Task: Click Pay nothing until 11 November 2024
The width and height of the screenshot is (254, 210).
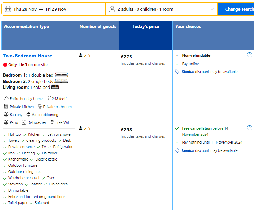Action: pos(212,142)
